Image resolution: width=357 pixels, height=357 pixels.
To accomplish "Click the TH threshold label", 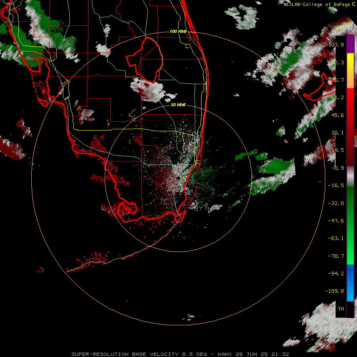I will click(341, 309).
